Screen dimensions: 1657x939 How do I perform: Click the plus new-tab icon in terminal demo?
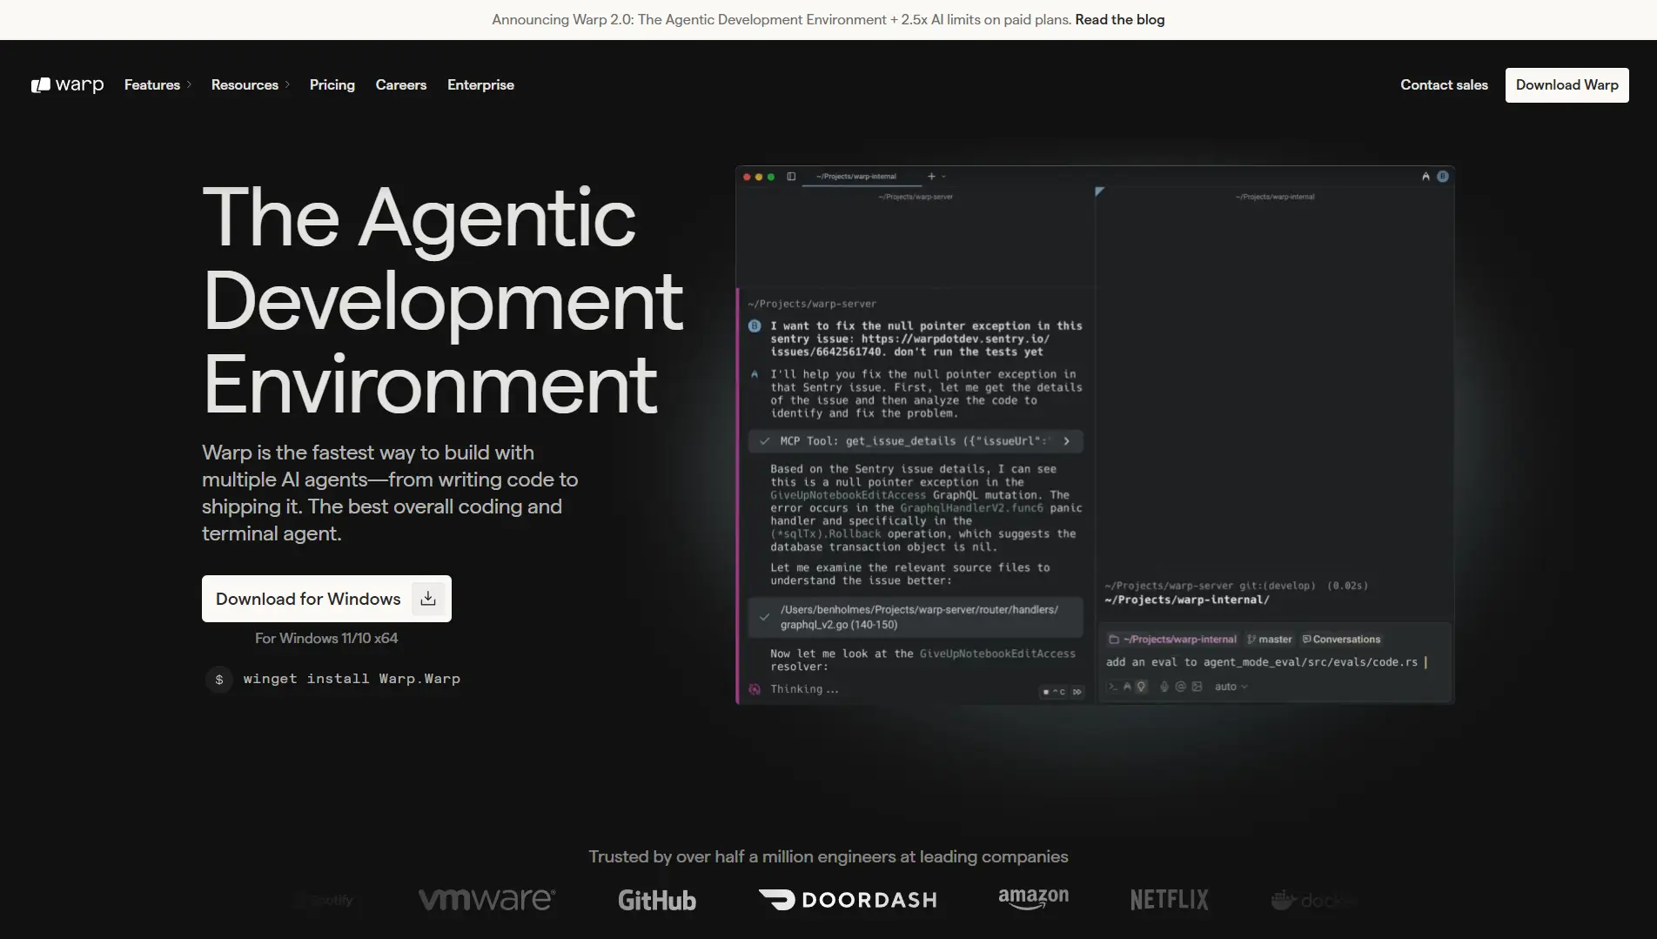point(931,177)
